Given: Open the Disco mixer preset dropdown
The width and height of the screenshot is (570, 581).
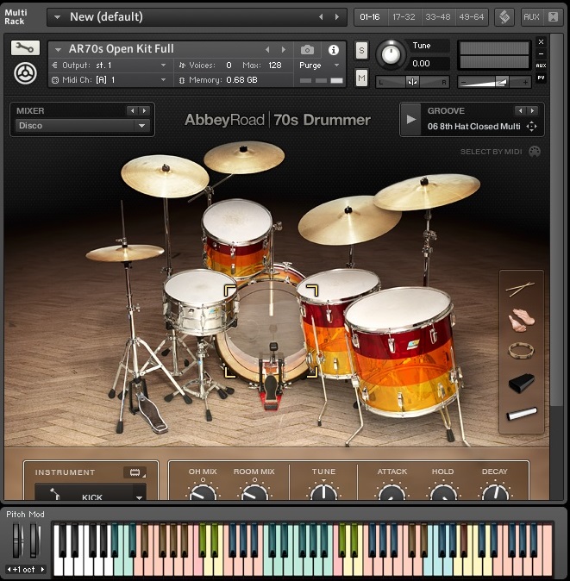Looking at the screenshot, I should [x=141, y=126].
